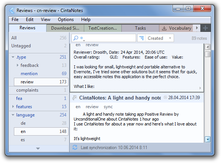Click the notes list scrollbar thumb
This screenshot has height=163, width=221.
click(207, 54)
